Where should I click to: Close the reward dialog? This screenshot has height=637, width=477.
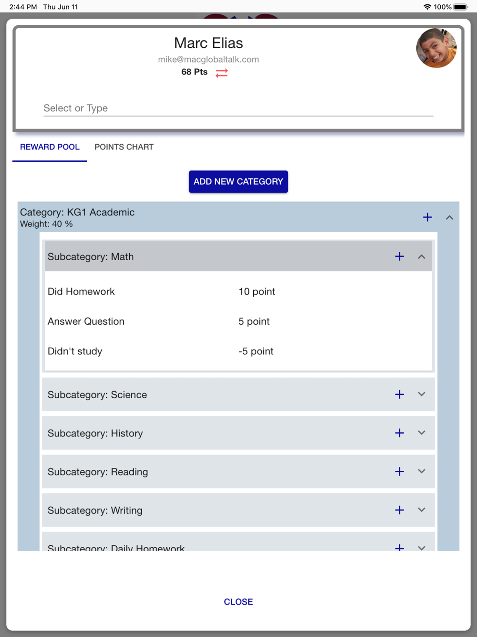point(238,602)
